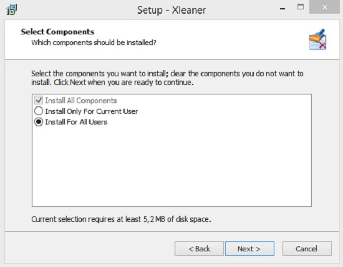Click the 'Which components should be installed?' subtitle
This screenshot has width=343, height=267.
click(94, 43)
